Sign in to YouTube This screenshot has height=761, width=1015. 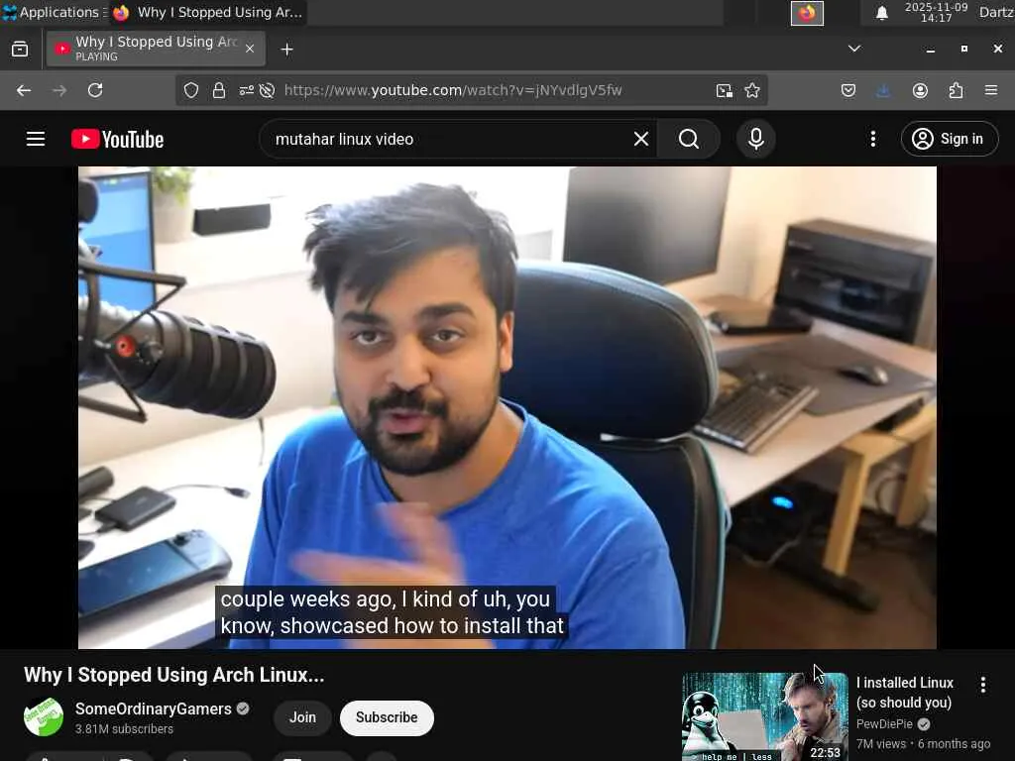(x=949, y=139)
